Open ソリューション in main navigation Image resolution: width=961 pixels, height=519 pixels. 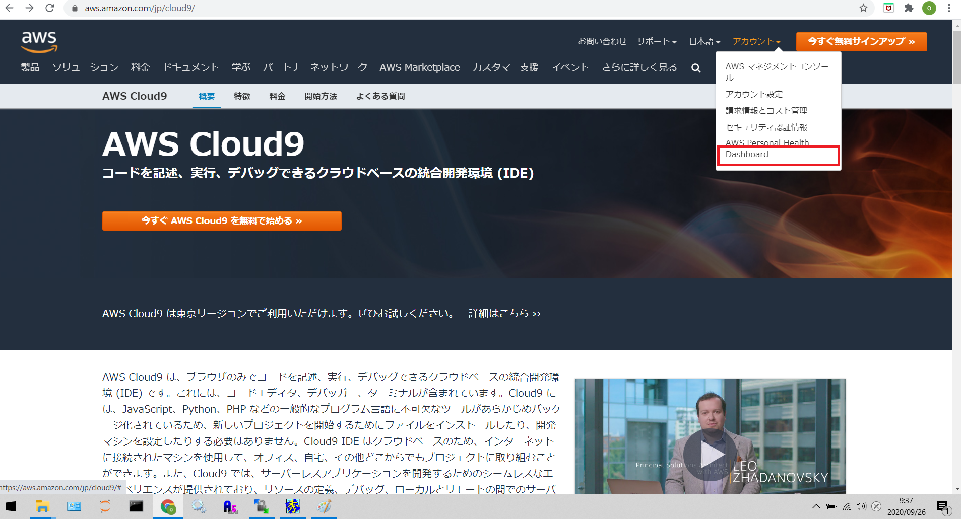point(85,67)
